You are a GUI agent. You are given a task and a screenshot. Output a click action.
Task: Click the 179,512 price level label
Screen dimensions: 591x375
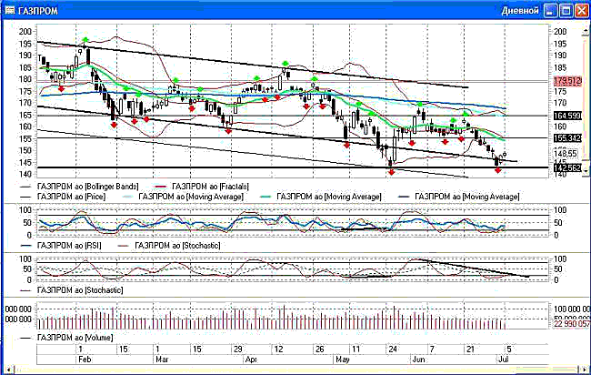pyautogui.click(x=567, y=81)
